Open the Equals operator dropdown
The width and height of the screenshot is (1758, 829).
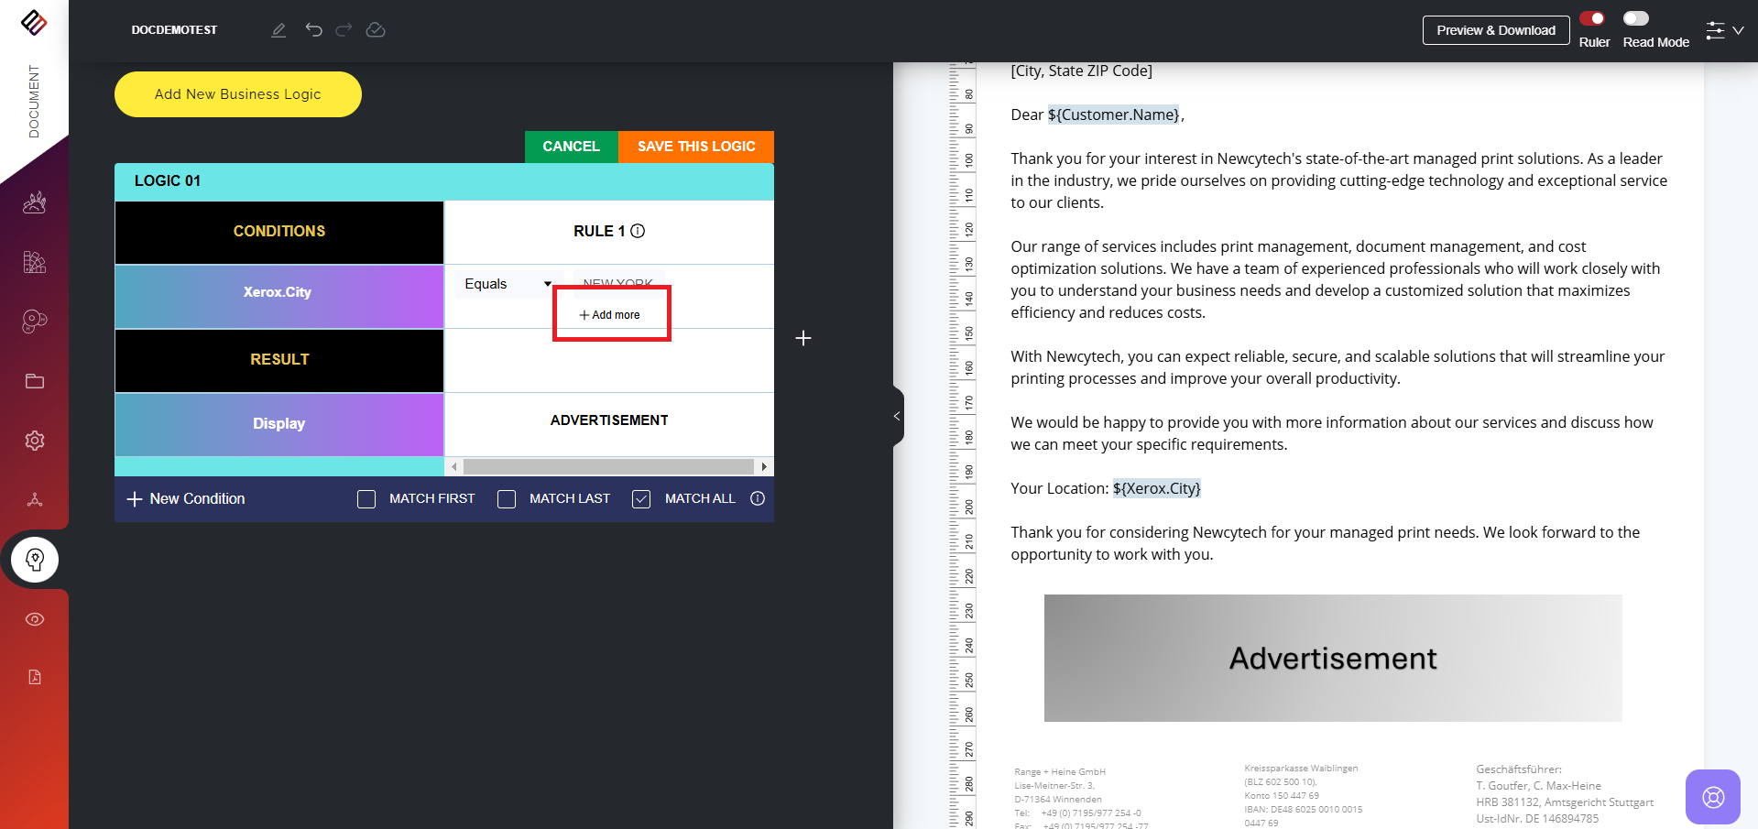(507, 284)
